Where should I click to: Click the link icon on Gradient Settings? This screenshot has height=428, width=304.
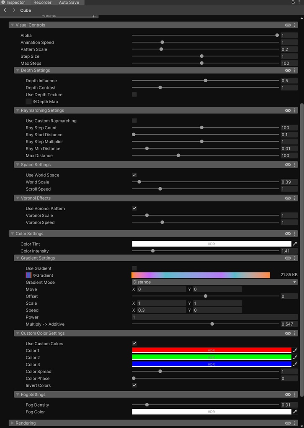(x=288, y=258)
